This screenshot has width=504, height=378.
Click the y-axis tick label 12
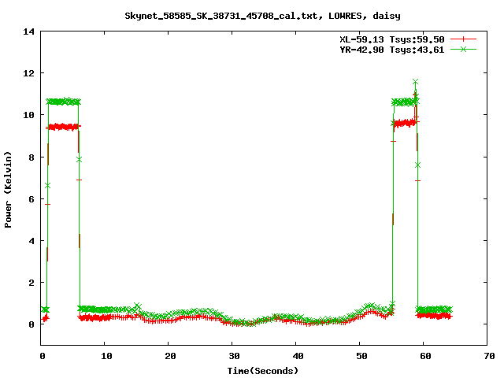pos(28,73)
